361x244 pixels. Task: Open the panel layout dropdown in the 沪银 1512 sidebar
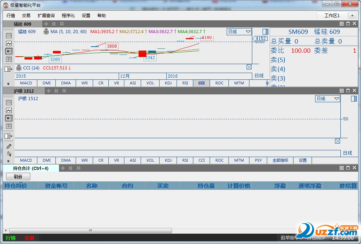pos(9,136)
